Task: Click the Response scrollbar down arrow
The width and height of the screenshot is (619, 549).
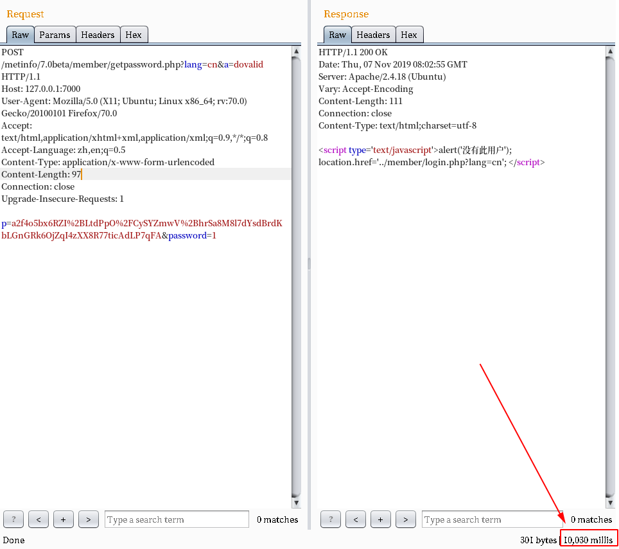Action: [610, 503]
